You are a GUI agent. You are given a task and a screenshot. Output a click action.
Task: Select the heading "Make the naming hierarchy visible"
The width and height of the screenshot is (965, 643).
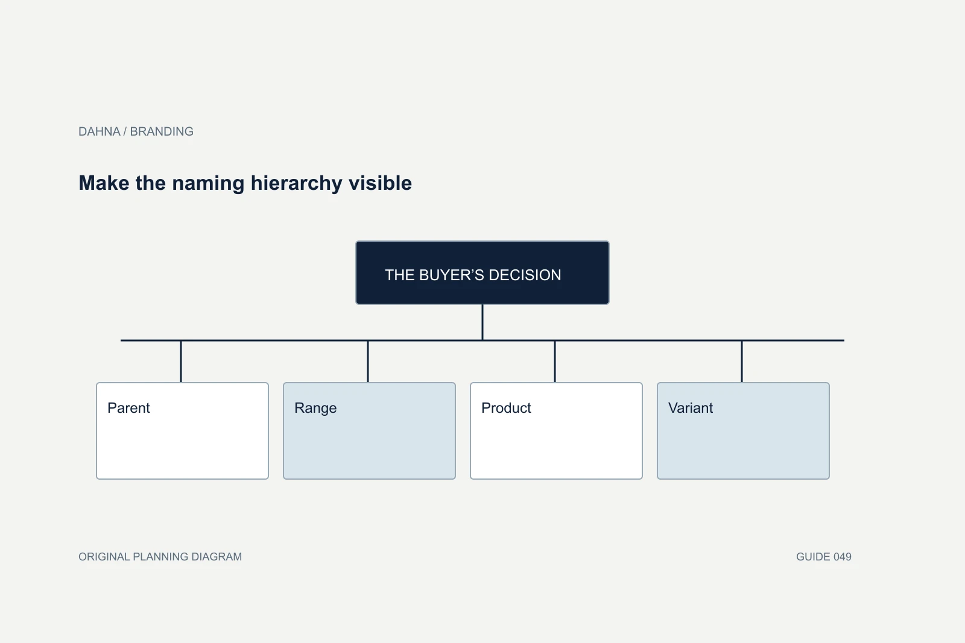245,183
